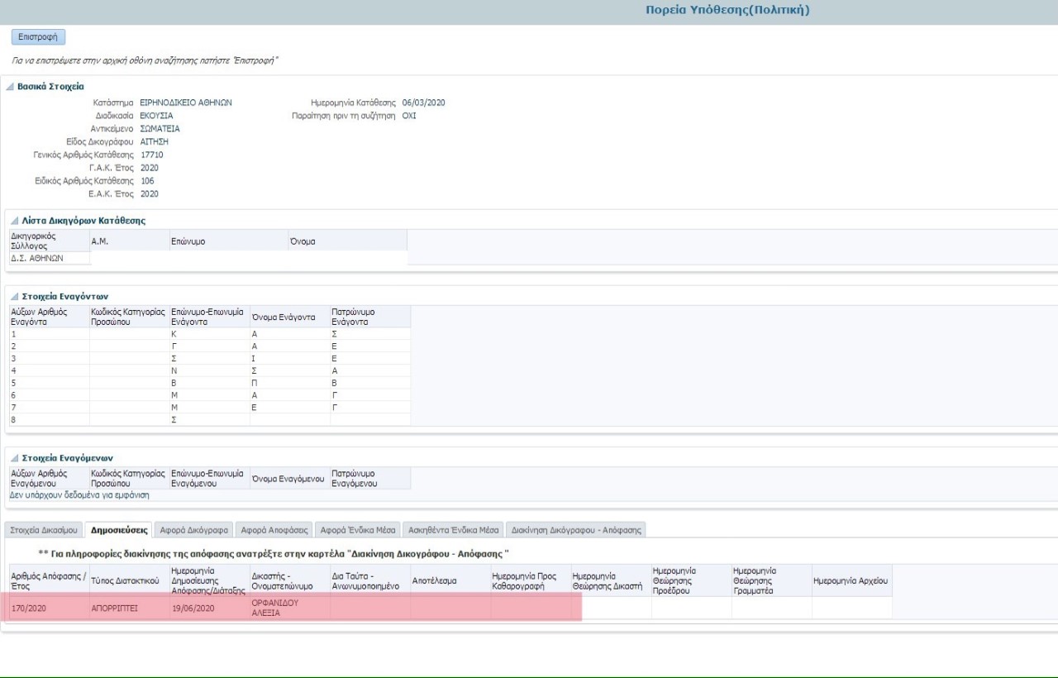
Task: Click the Επώνυμο column header in lawyers list
Action: point(188,241)
